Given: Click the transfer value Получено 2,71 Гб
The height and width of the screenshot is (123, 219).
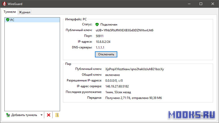Looking at the screenshot, I should tap(118, 98).
